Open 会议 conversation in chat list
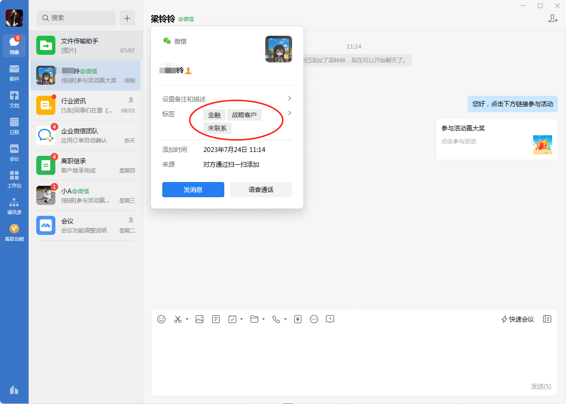 point(86,225)
